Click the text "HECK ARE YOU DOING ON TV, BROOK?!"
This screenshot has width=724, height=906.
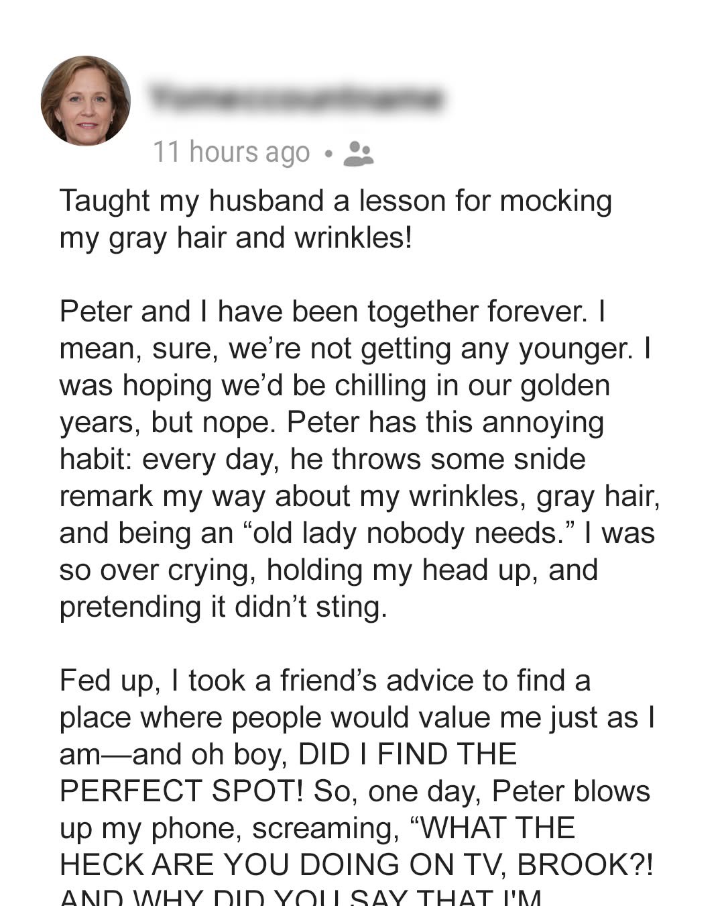pos(356,865)
